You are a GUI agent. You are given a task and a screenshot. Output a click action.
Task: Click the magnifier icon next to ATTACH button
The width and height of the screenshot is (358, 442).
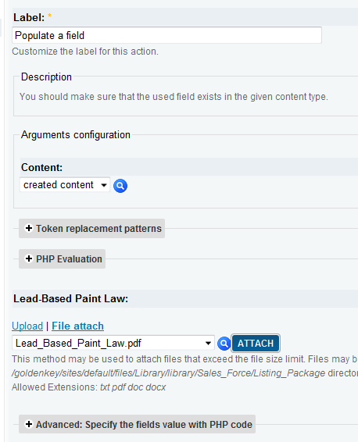[224, 344]
